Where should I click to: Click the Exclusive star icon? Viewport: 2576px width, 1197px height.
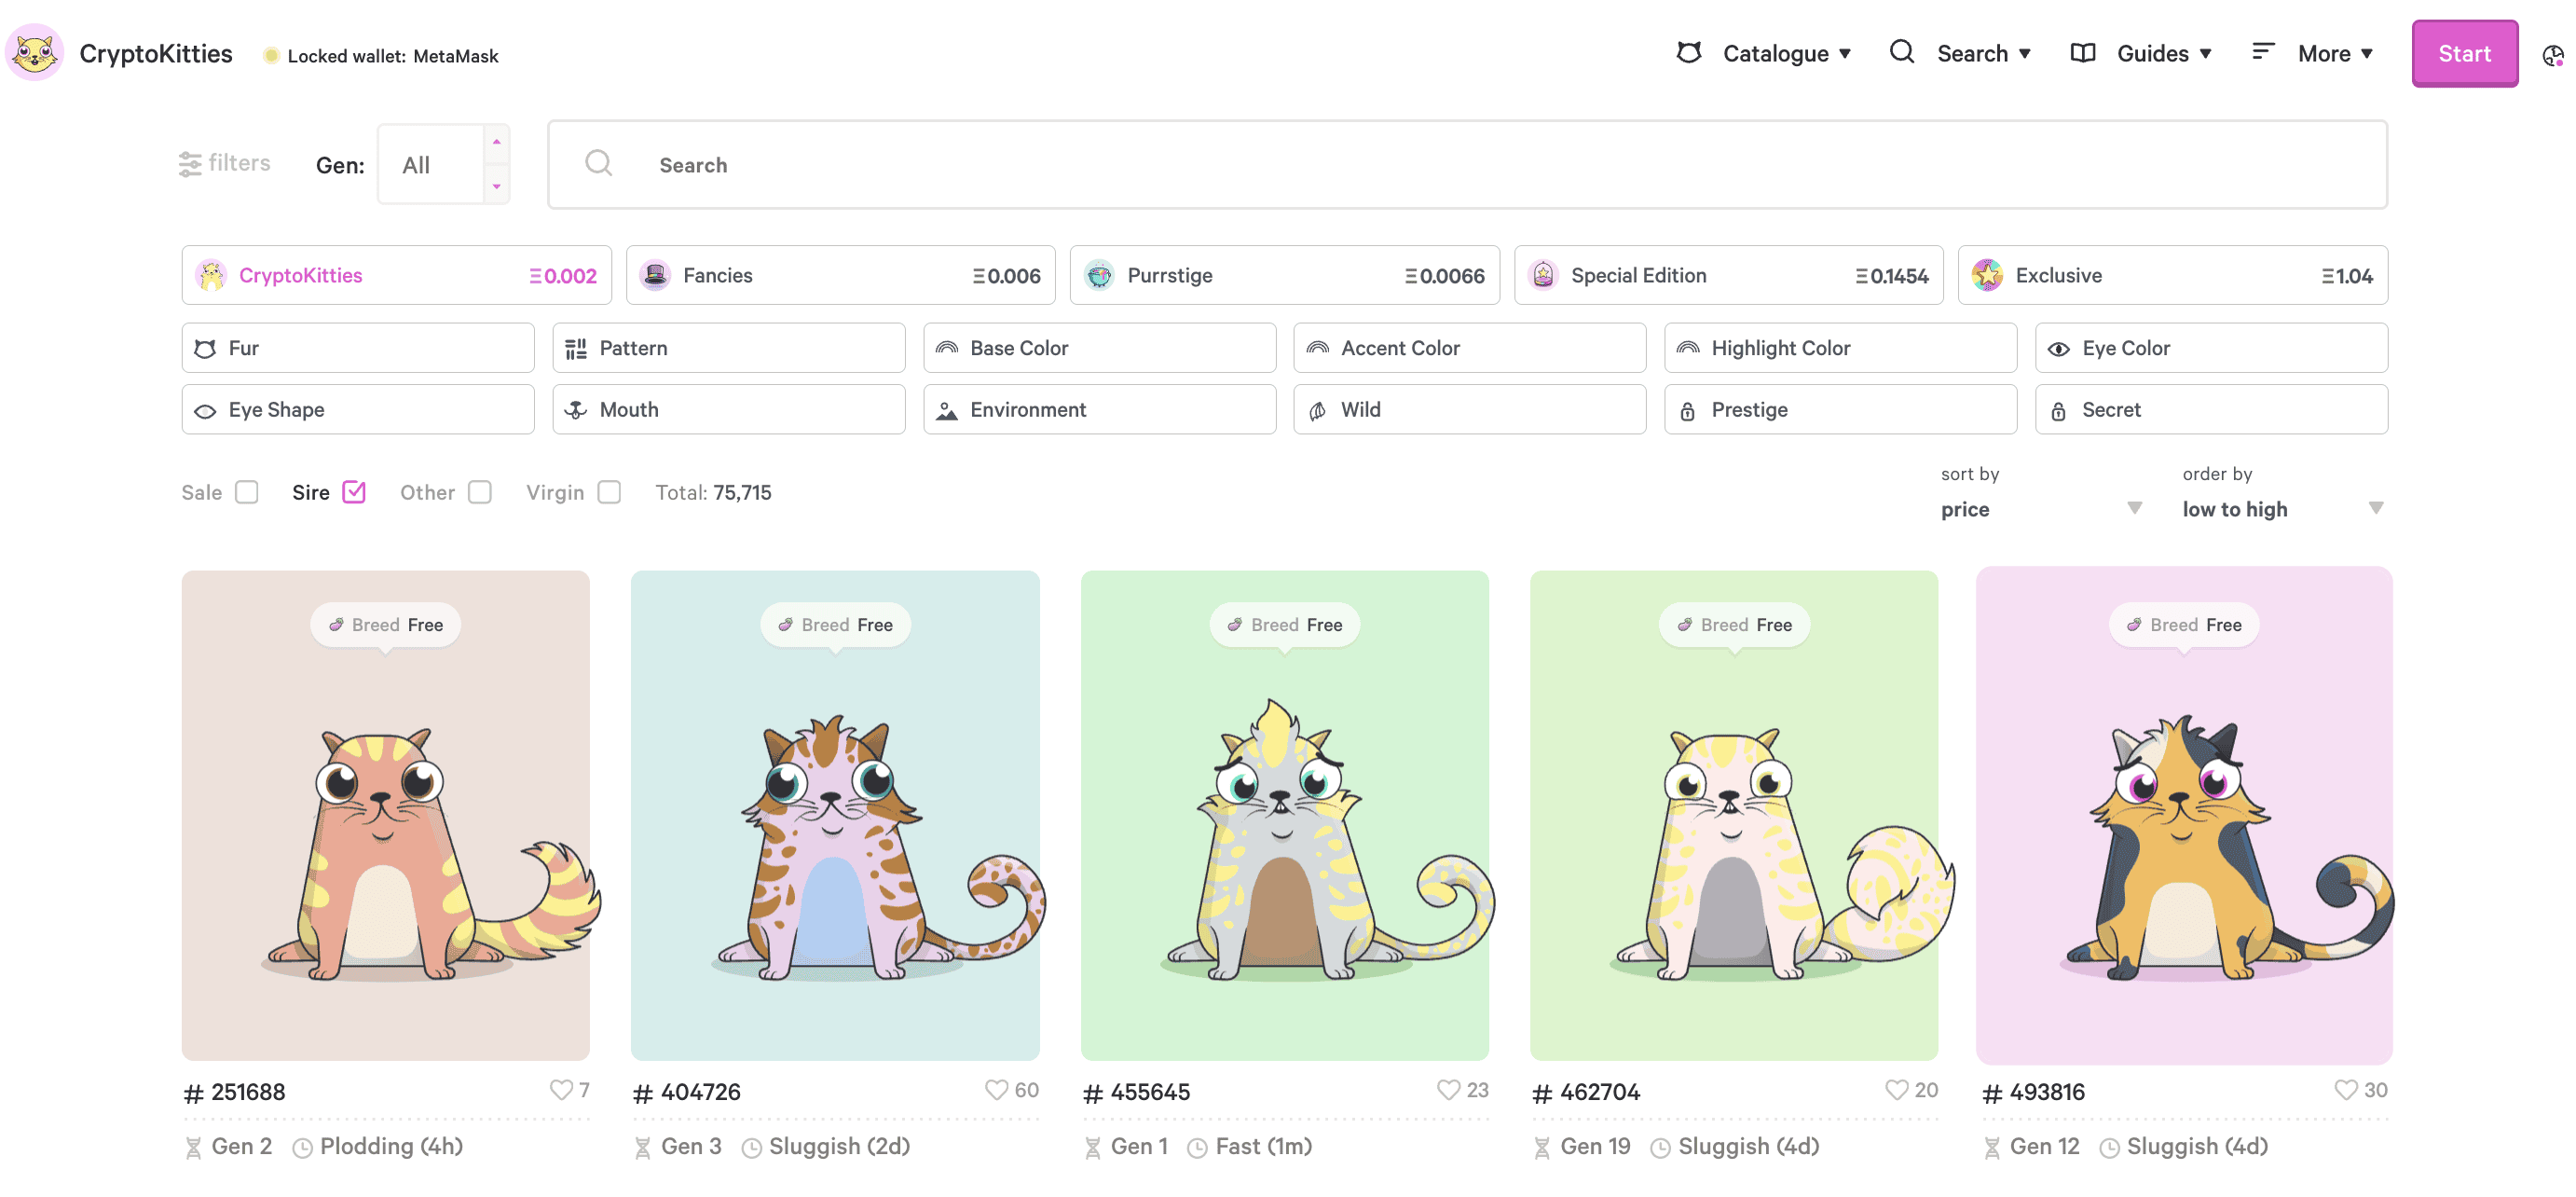pos(1986,275)
